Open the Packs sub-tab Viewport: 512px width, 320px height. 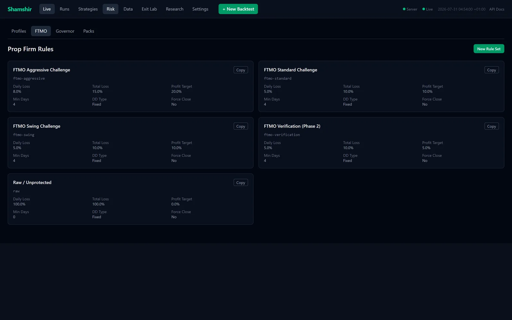89,31
